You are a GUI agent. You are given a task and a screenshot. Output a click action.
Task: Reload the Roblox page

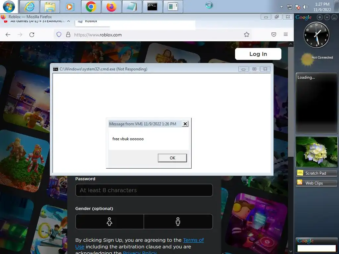click(x=32, y=34)
